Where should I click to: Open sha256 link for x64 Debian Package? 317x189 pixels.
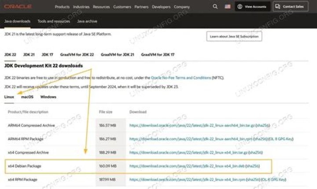[x=253, y=166]
